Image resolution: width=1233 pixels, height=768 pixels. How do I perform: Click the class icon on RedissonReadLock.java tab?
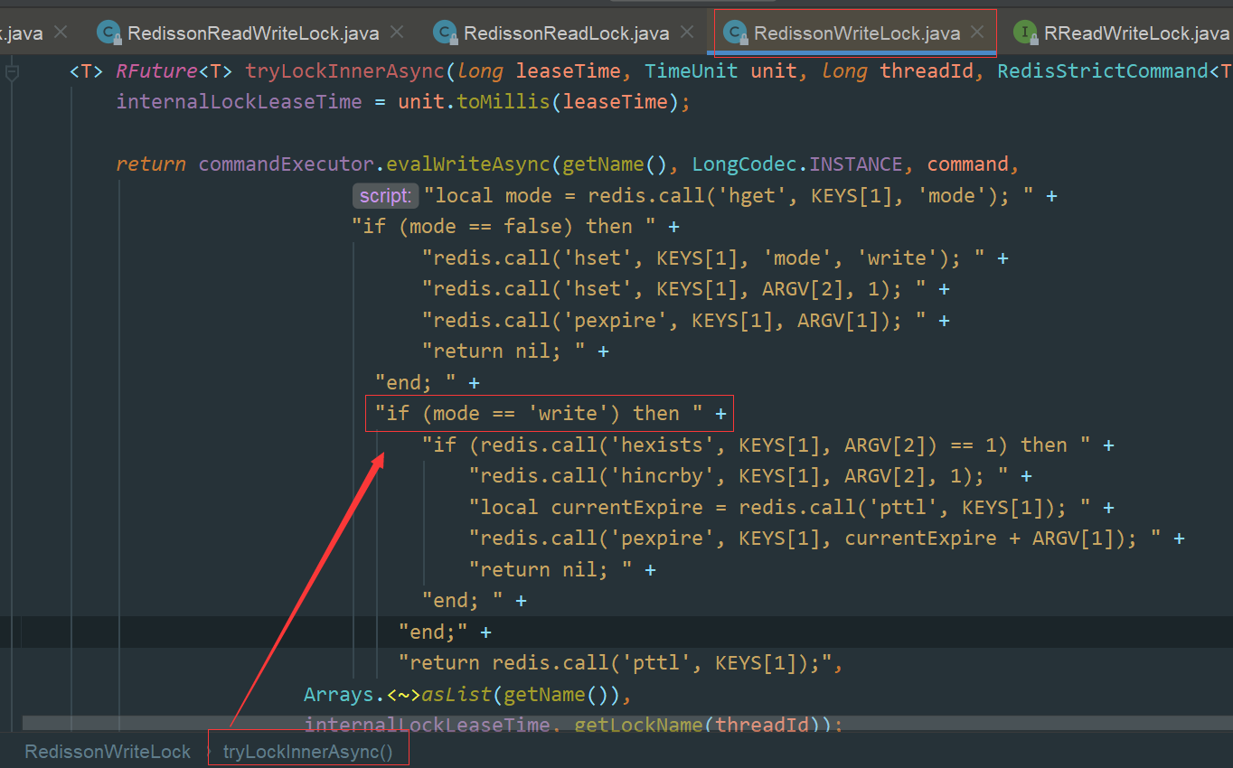446,33
